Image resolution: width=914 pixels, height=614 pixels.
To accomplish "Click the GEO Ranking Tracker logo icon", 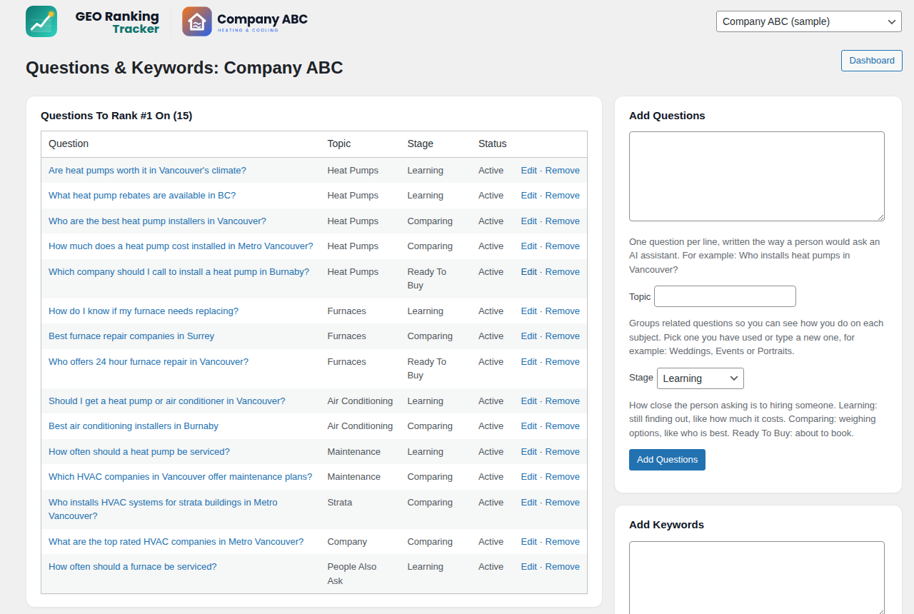I will (41, 21).
